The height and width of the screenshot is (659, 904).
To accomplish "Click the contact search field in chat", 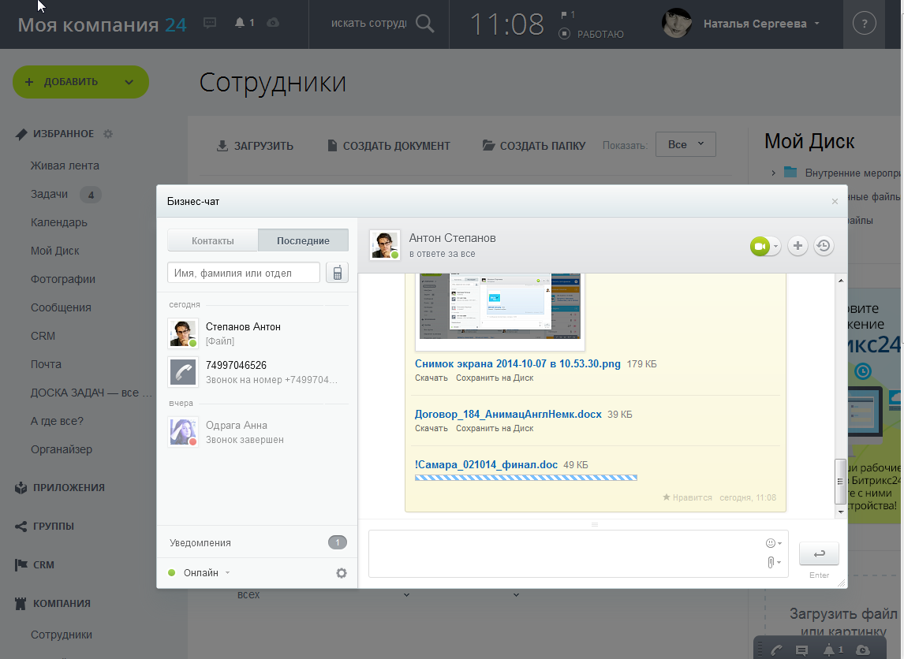I will coord(243,273).
